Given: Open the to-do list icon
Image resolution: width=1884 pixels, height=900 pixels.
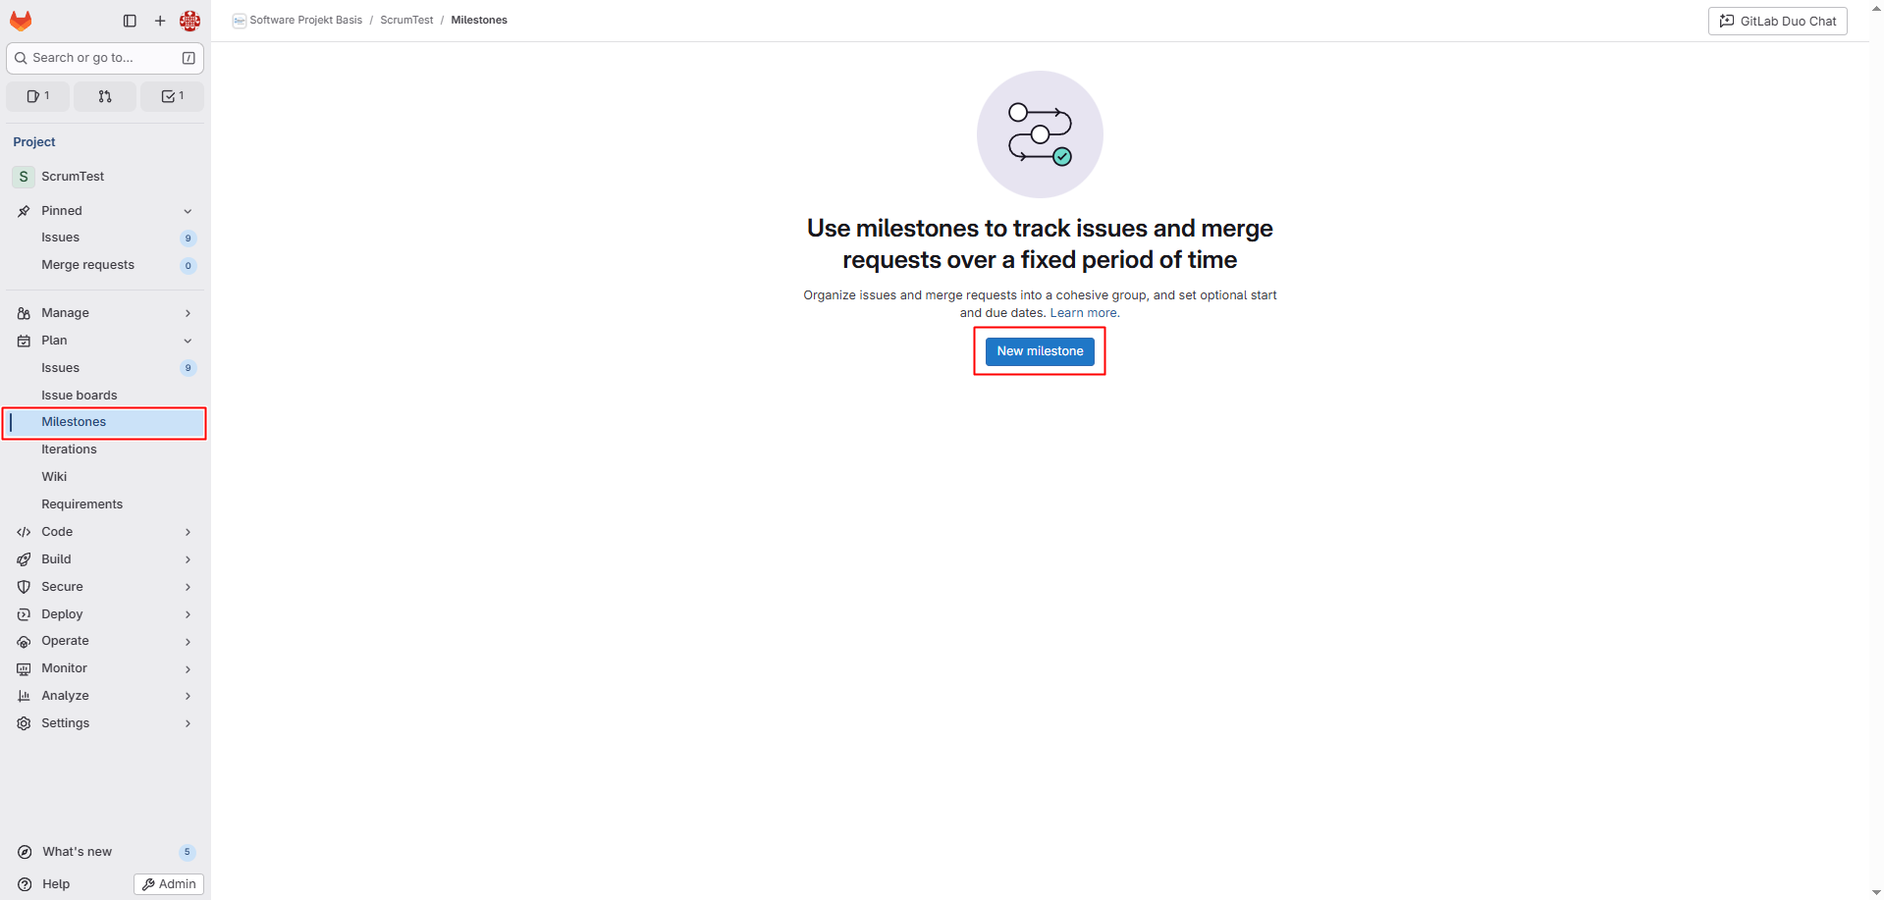Looking at the screenshot, I should click(172, 96).
